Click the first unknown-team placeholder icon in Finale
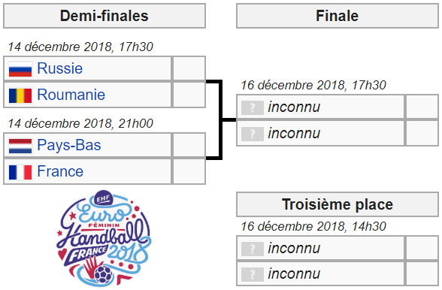This screenshot has height=290, width=442. pyautogui.click(x=253, y=107)
